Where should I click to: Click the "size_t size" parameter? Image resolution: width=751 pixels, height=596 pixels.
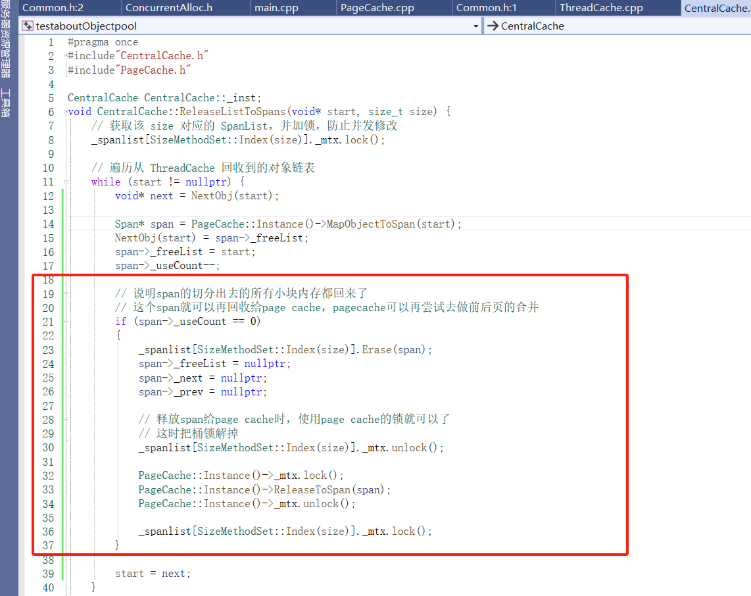pos(400,112)
